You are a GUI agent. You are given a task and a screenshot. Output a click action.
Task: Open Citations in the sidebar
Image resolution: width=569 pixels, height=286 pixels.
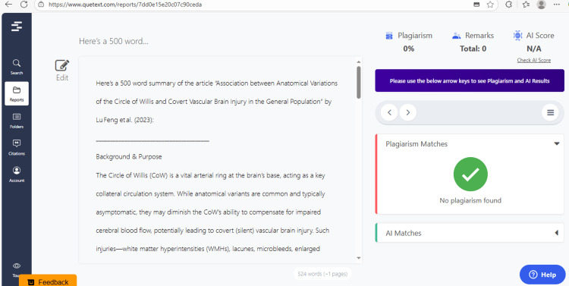(x=17, y=148)
